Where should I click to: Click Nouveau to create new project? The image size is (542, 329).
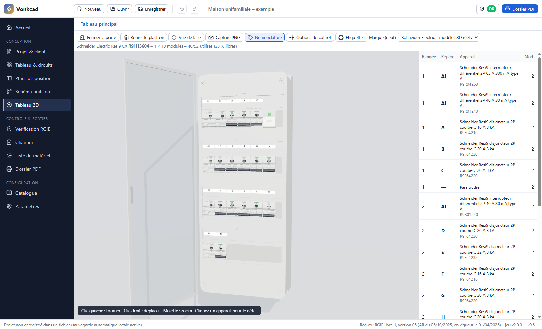89,9
